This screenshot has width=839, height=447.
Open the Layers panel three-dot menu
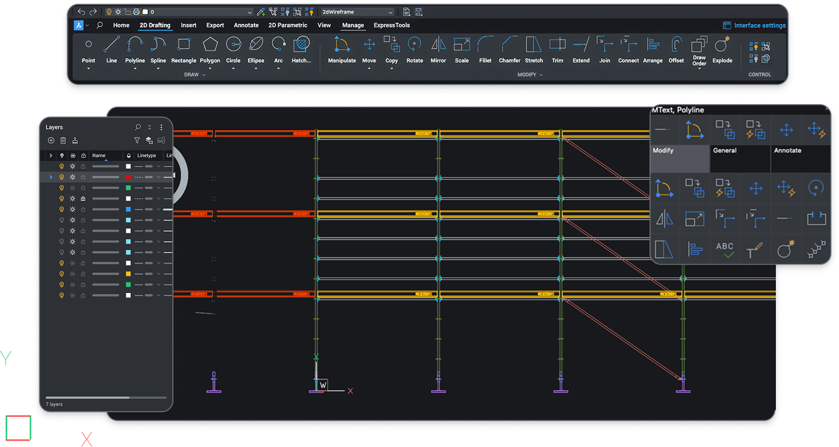click(x=161, y=127)
